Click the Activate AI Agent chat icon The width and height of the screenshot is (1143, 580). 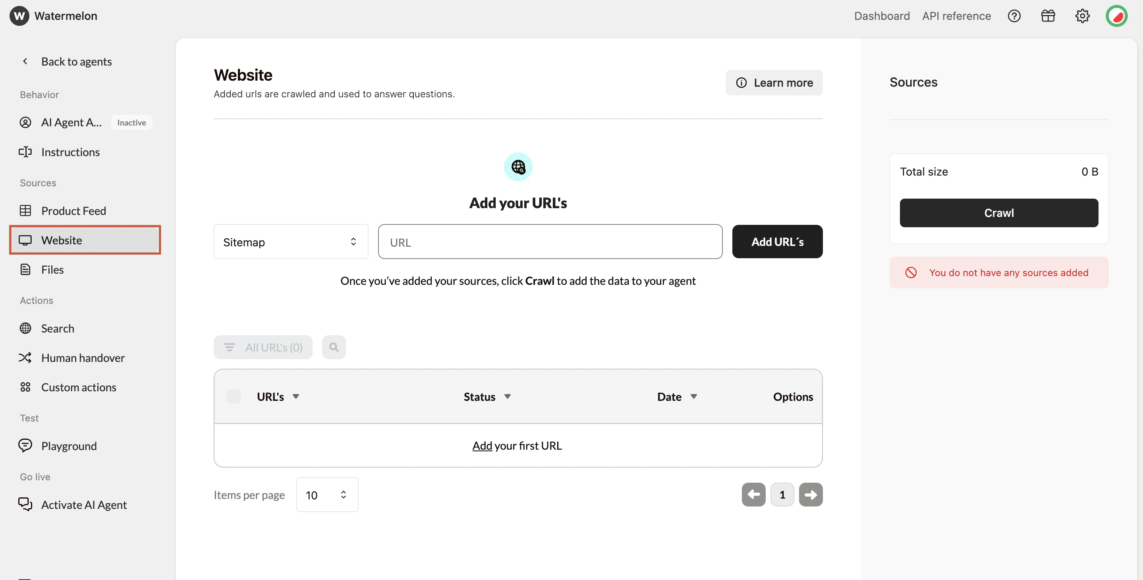[25, 504]
